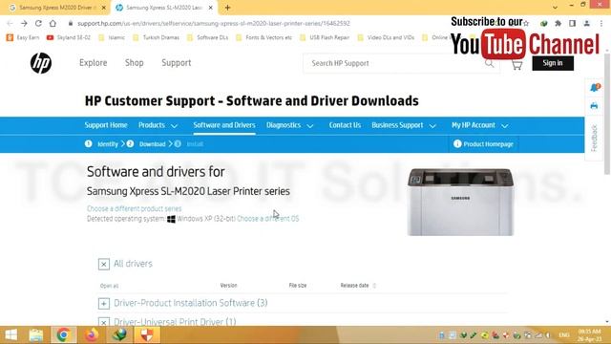This screenshot has height=344, width=611.
Task: Open the Video DLs and VIDs bookmarks folder
Action: tap(386, 37)
